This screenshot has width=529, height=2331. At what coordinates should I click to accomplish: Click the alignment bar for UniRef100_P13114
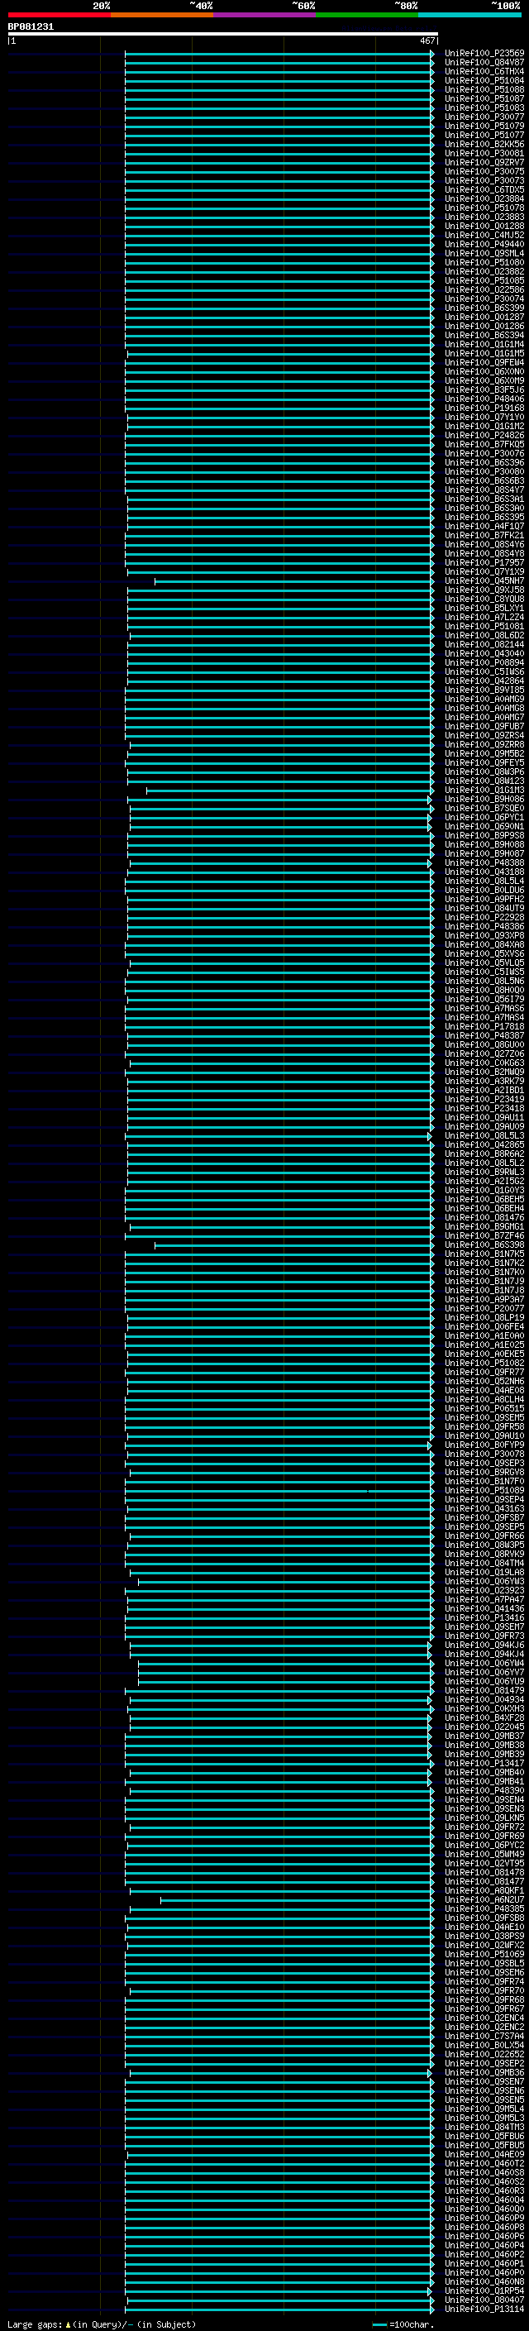280,2309
